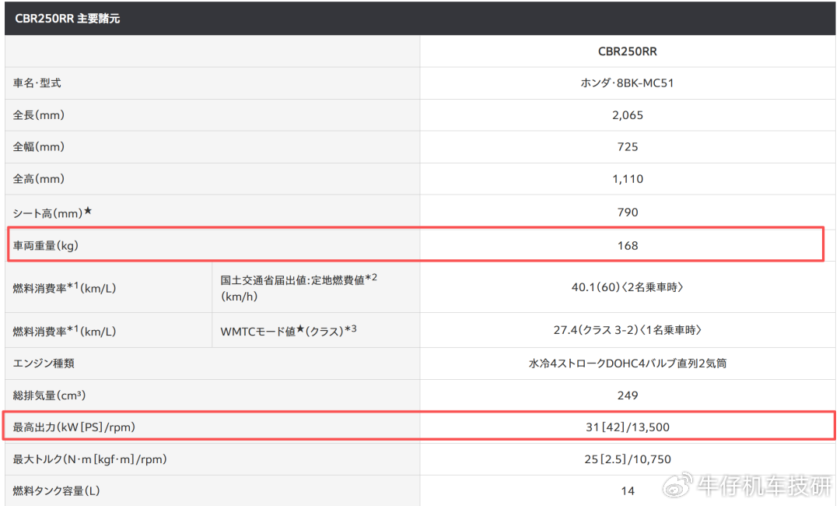This screenshot has width=840, height=506.
Task: Select the weight value 168
Action: click(x=628, y=245)
